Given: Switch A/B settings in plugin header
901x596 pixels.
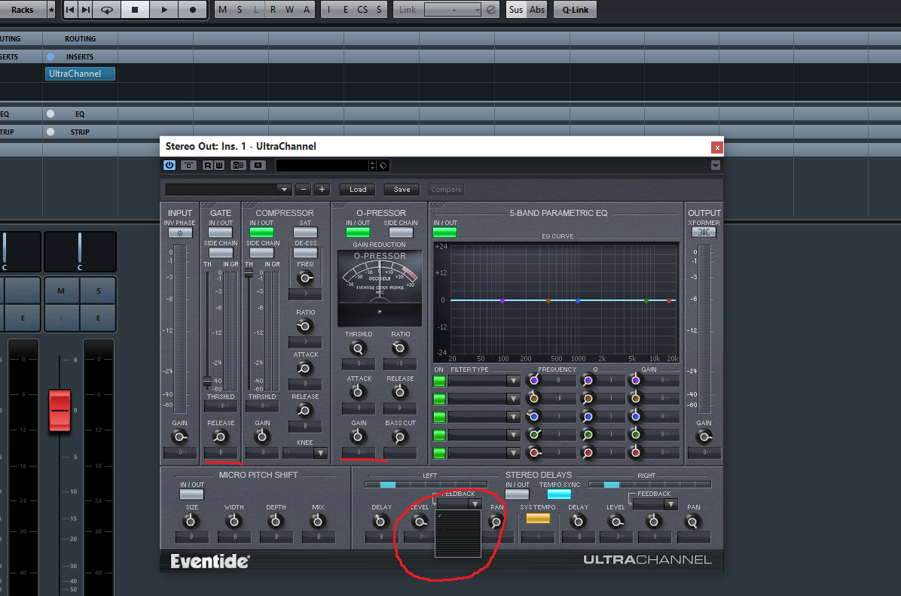Looking at the screenshot, I should click(238, 166).
